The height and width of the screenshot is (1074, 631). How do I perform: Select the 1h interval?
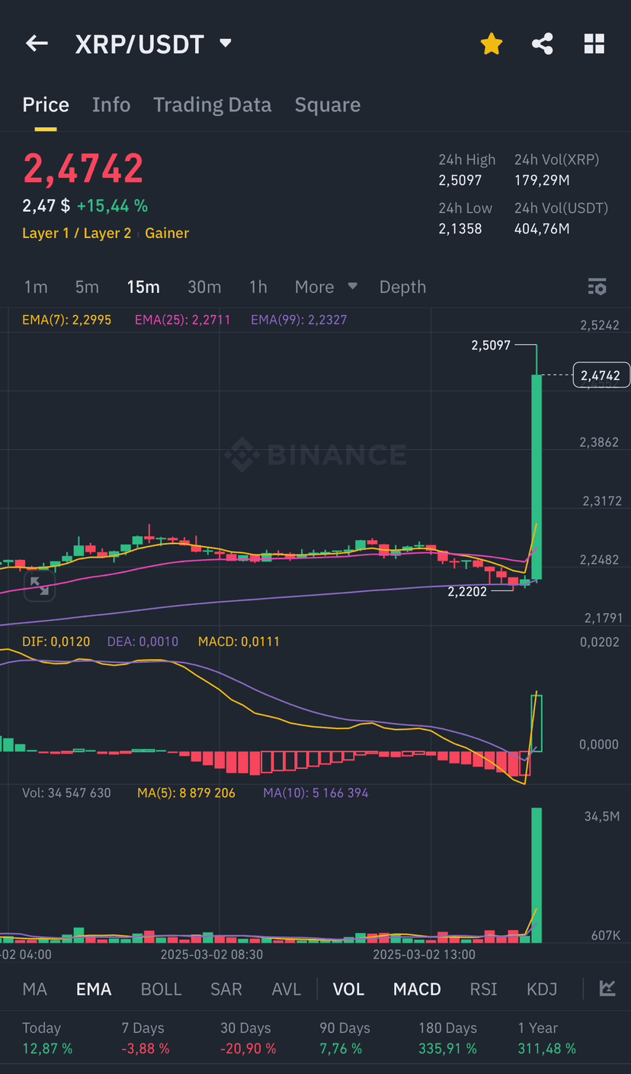[258, 287]
